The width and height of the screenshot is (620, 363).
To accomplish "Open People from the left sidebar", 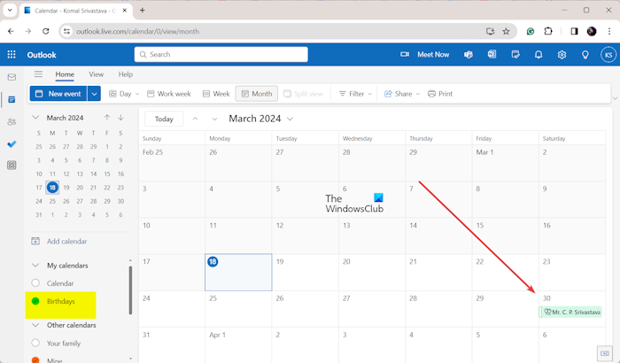I will pyautogui.click(x=12, y=122).
